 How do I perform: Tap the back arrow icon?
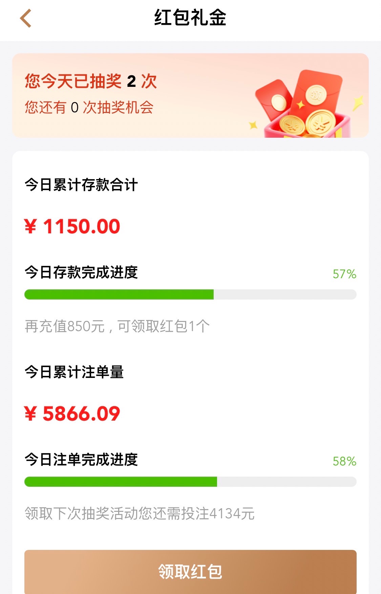click(x=26, y=18)
